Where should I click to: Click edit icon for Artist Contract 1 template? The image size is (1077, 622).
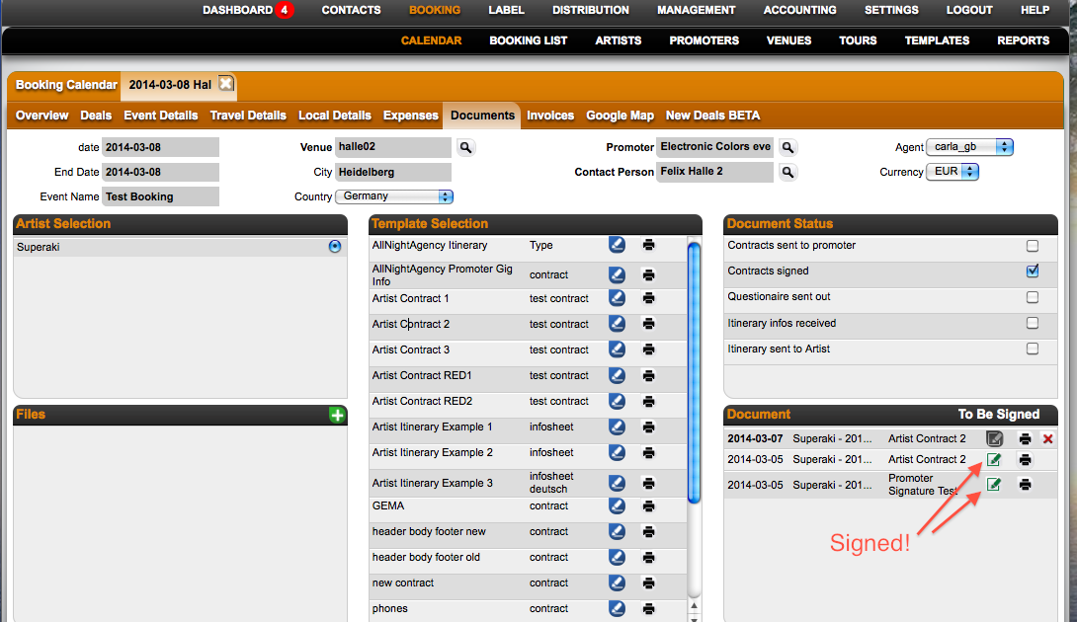(x=618, y=297)
